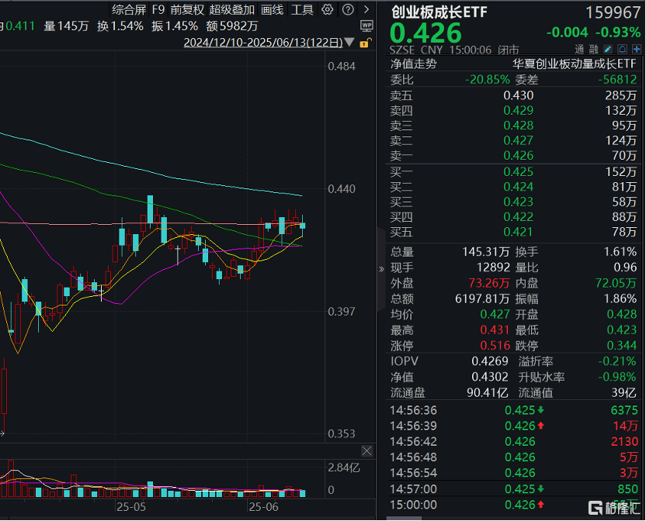The image size is (646, 521).
Task: Select the 卖一 price 0.426
Action: click(519, 156)
